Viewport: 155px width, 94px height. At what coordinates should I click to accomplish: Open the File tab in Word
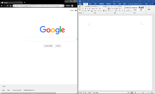(80, 4)
